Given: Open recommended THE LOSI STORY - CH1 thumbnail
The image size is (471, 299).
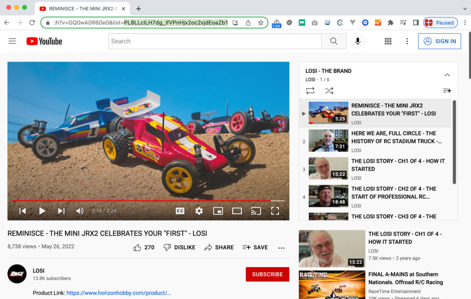Looking at the screenshot, I should click(332, 248).
